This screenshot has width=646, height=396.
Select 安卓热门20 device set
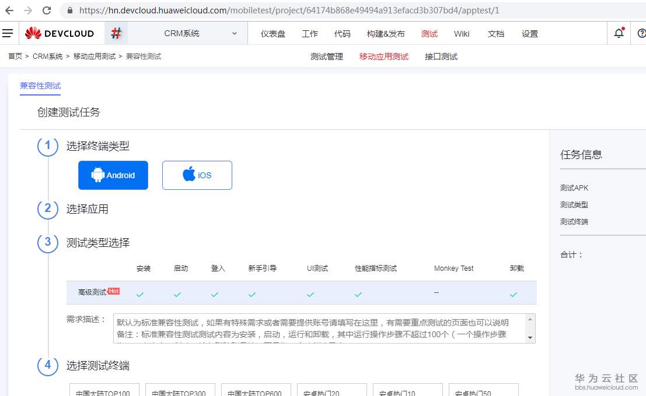pyautogui.click(x=331, y=391)
